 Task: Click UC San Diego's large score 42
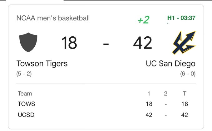(143, 43)
